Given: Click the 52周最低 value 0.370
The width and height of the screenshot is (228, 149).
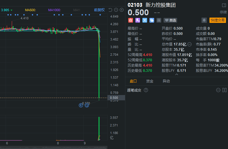Looking at the screenshot, I should (147, 60).
